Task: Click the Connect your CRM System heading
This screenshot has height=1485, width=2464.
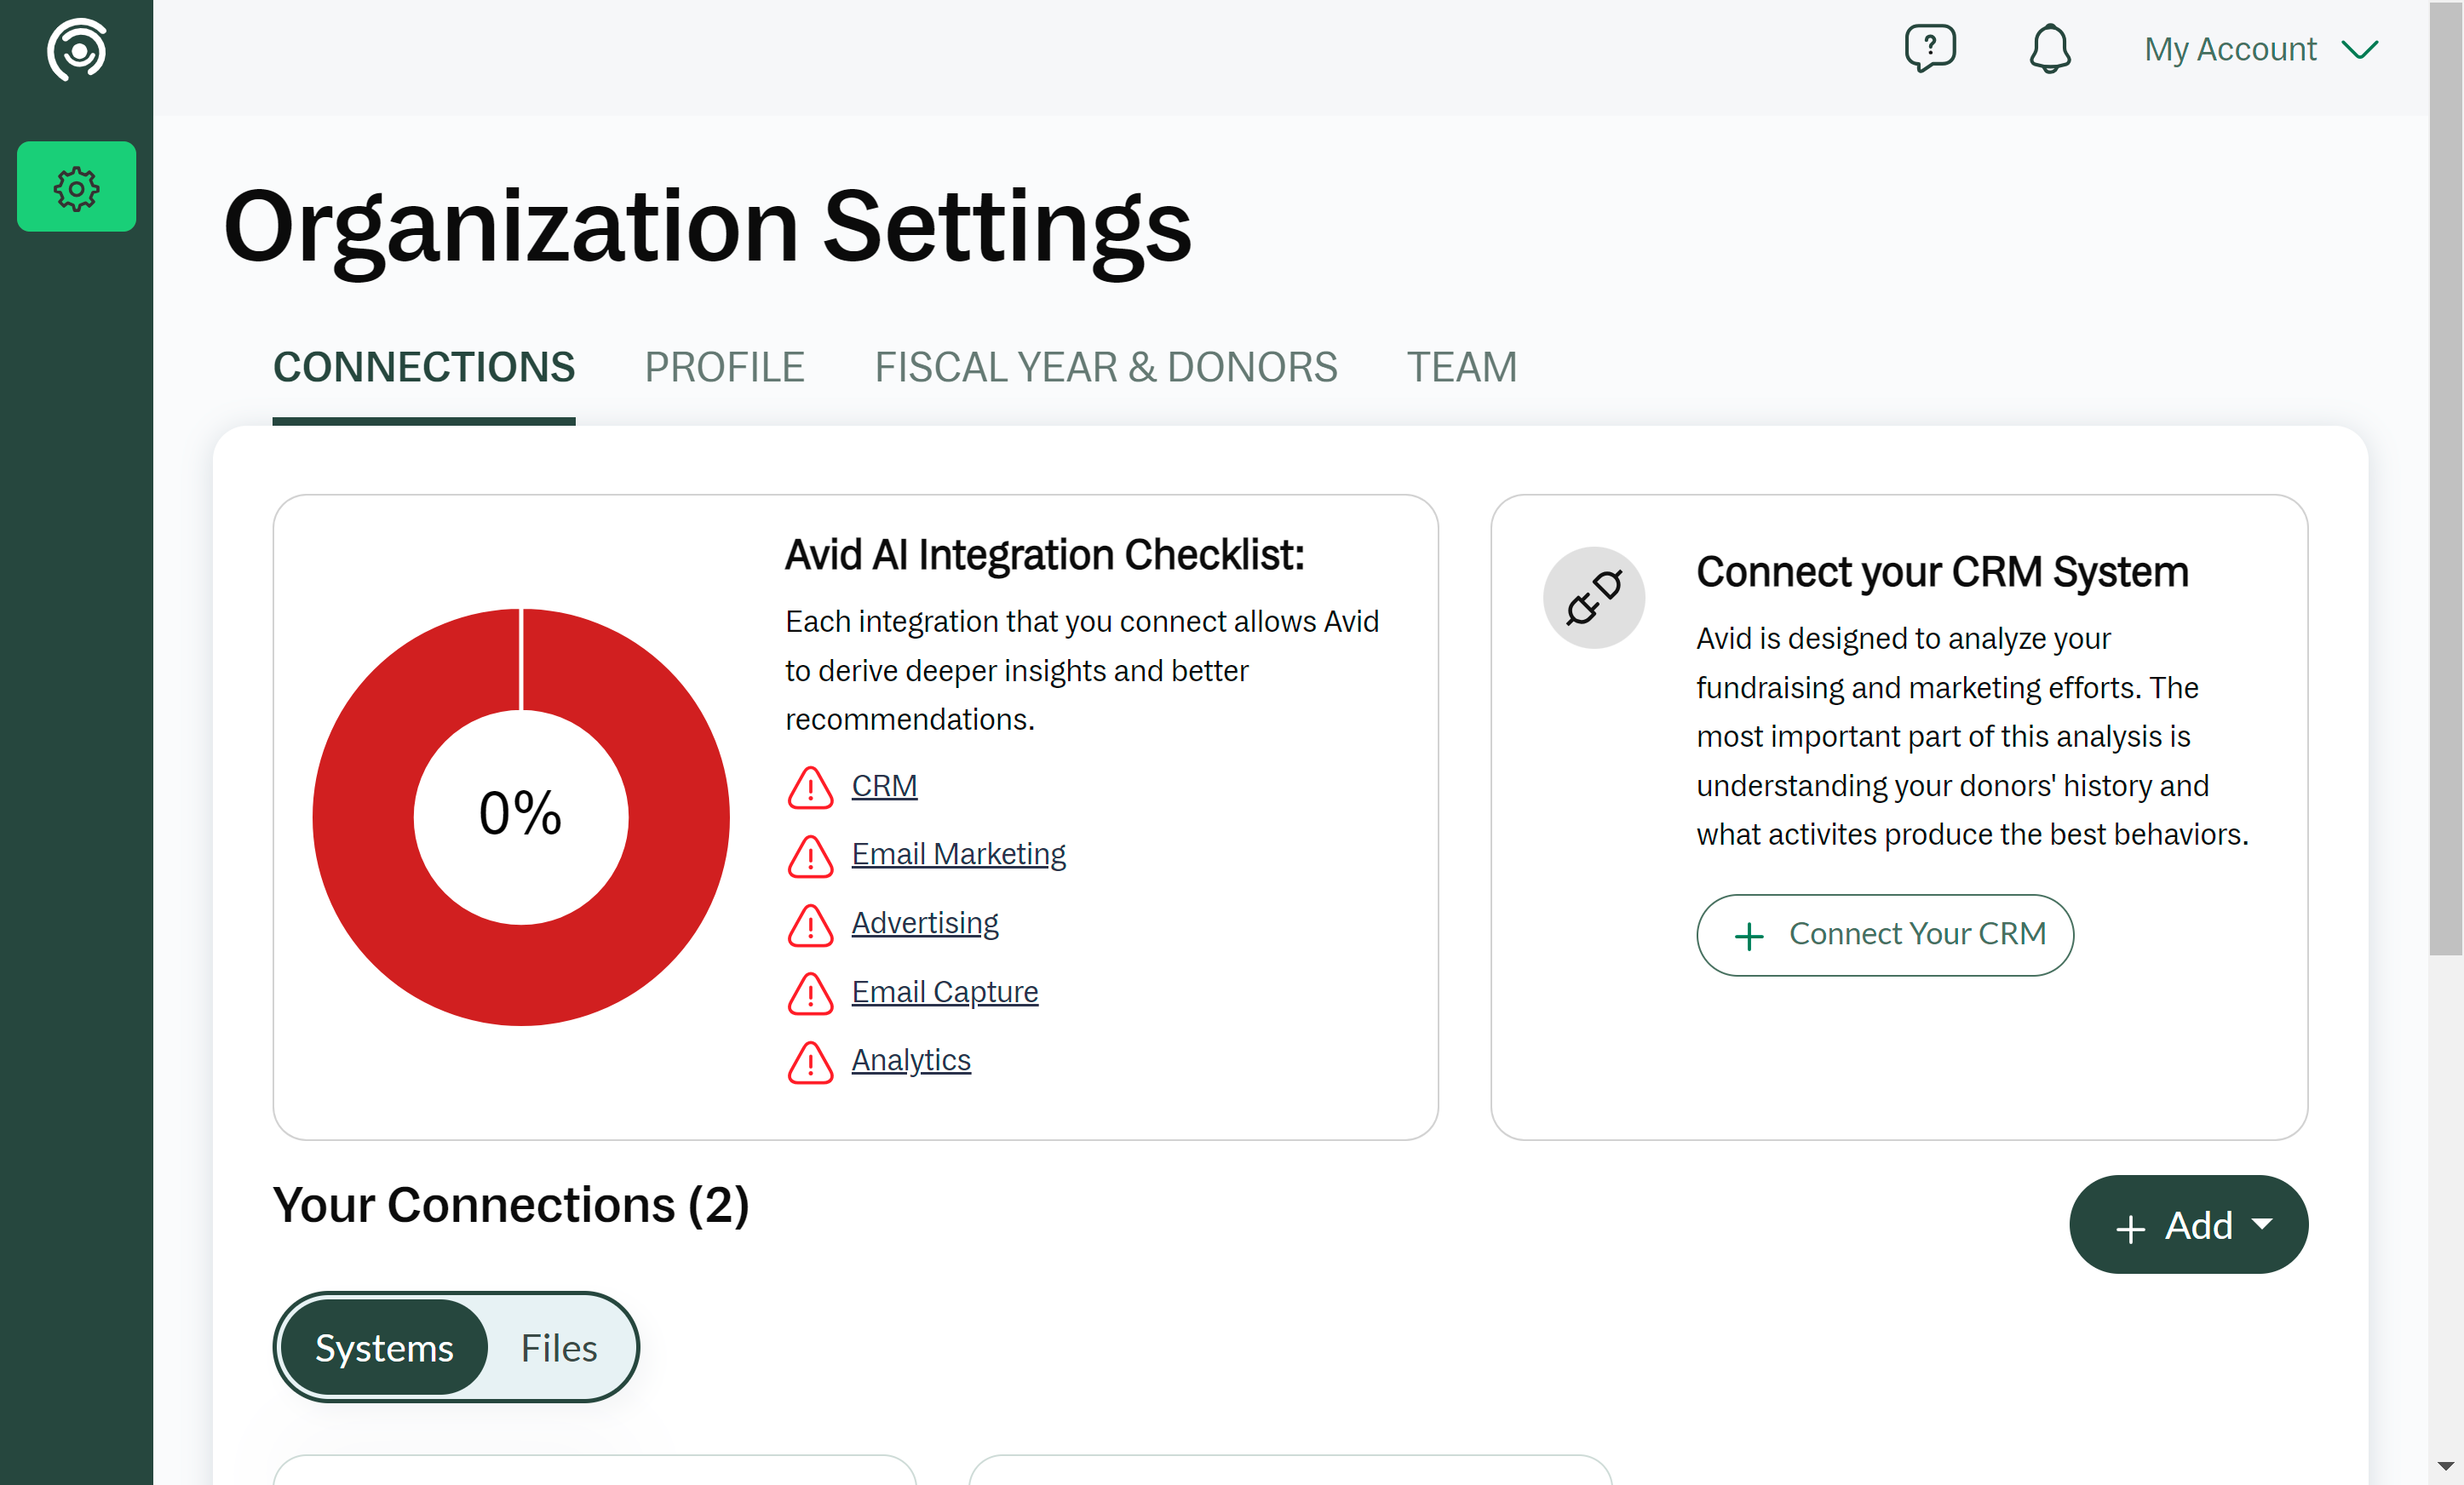Action: pyautogui.click(x=1941, y=572)
